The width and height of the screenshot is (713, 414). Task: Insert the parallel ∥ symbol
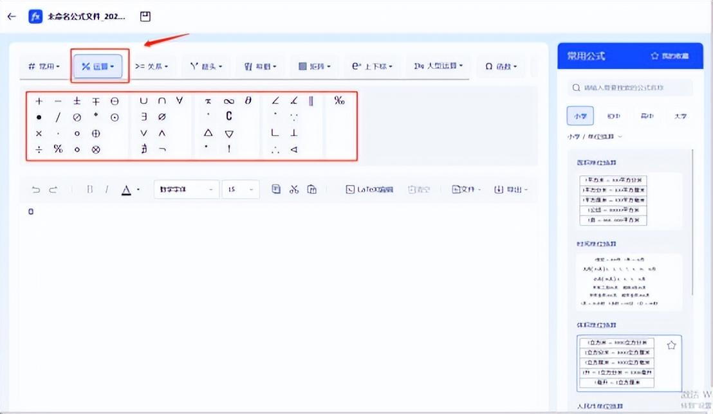(311, 100)
